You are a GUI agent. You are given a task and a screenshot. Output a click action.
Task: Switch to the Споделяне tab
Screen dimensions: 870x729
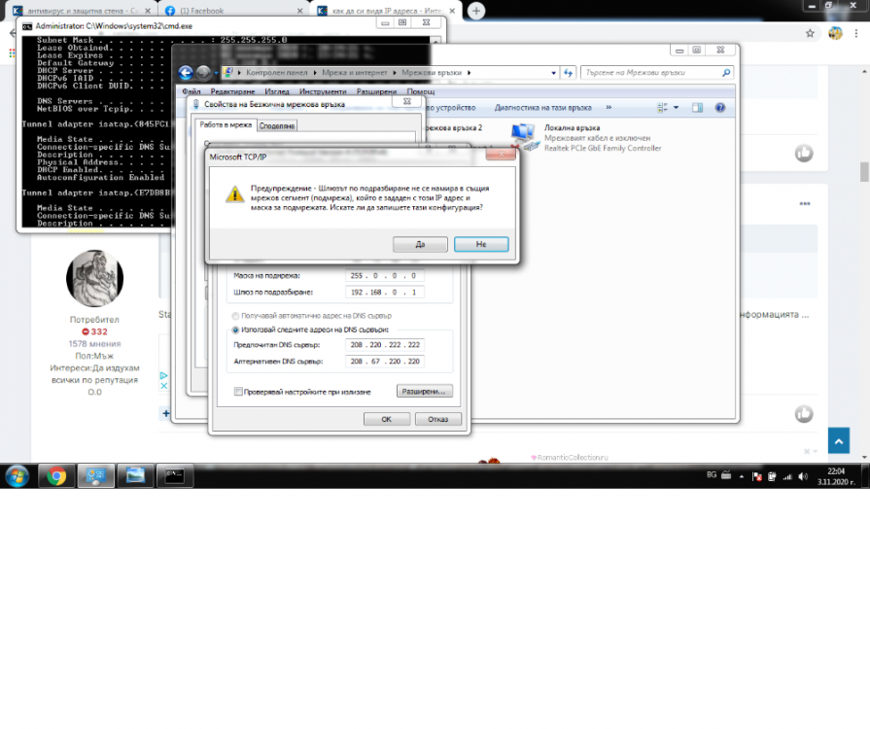point(277,126)
